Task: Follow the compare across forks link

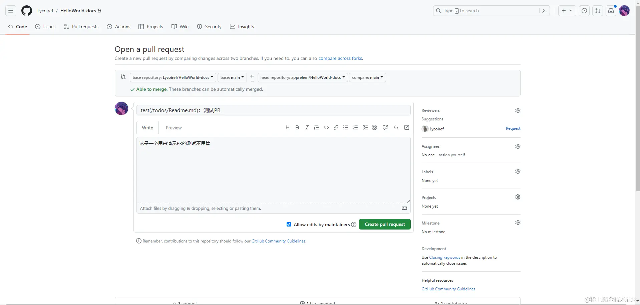Action: [340, 58]
